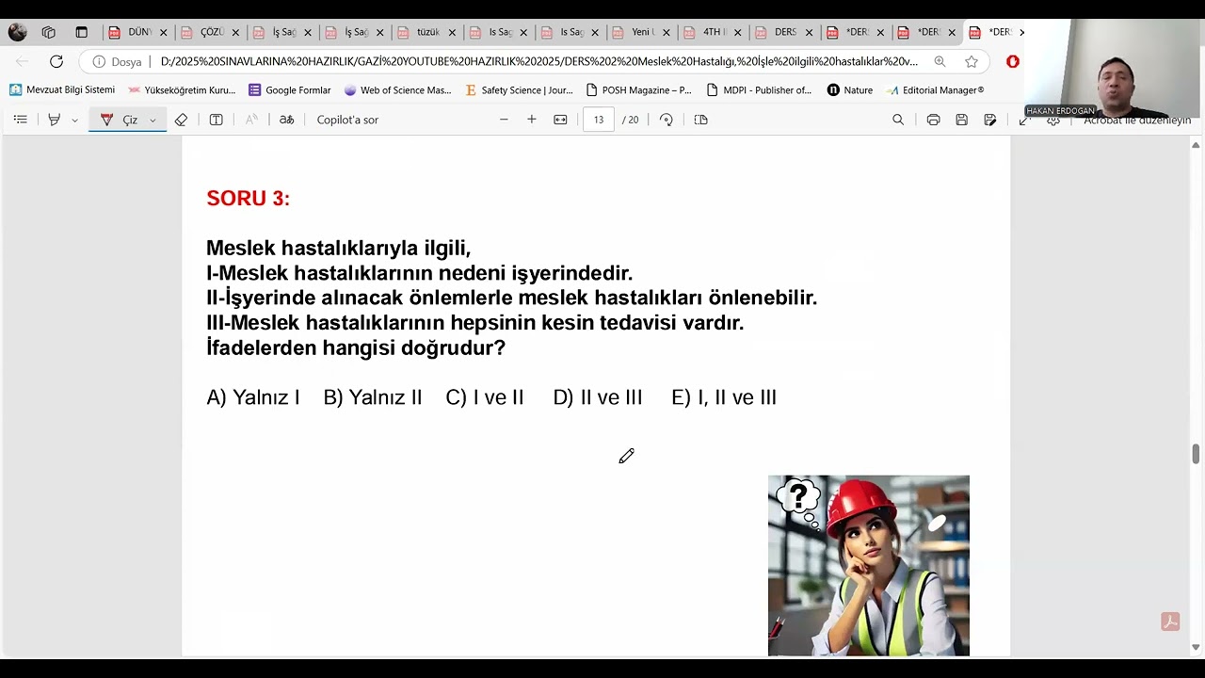Click the vertical scrollbar thumb
Screen dimensions: 1205x678
pyautogui.click(x=1197, y=454)
